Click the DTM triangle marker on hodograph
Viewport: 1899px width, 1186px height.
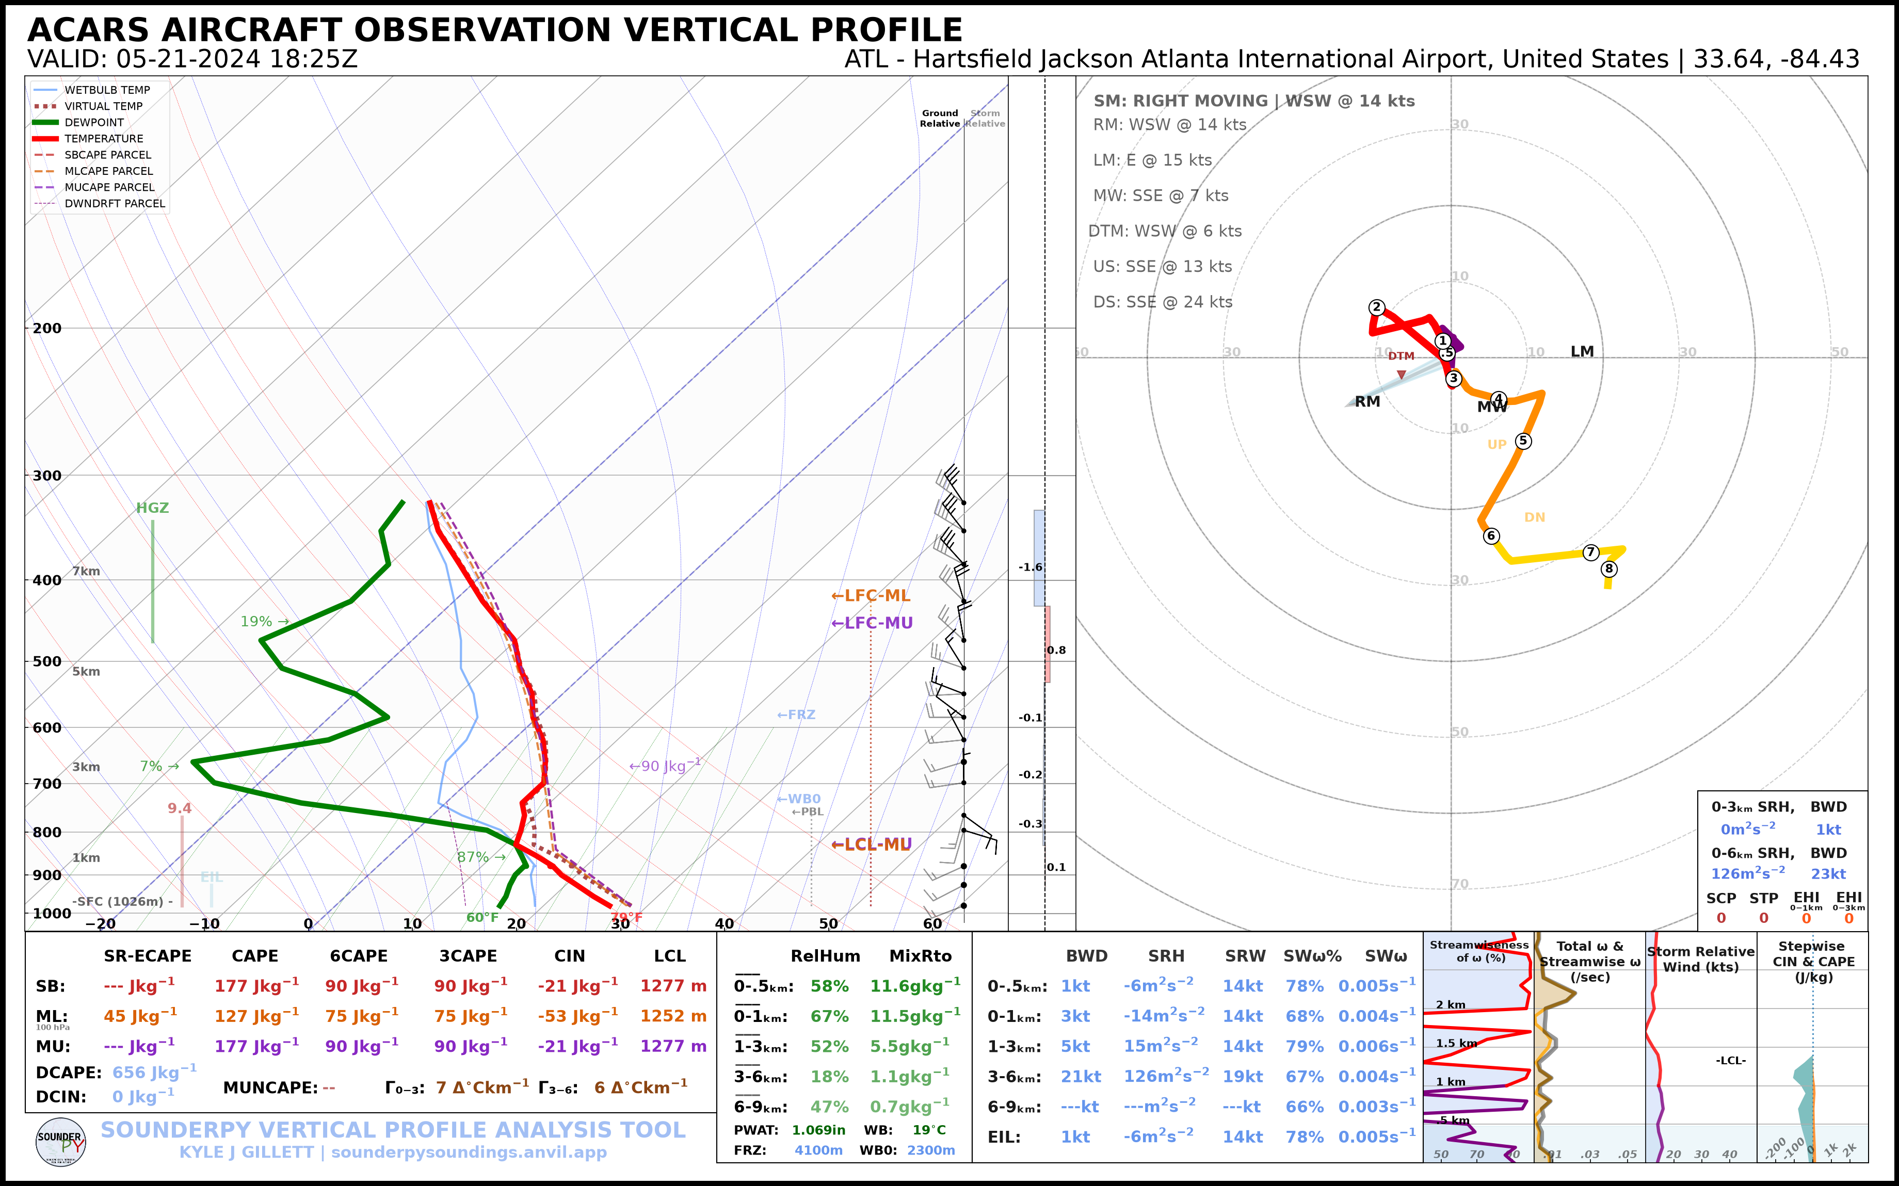pos(1402,374)
